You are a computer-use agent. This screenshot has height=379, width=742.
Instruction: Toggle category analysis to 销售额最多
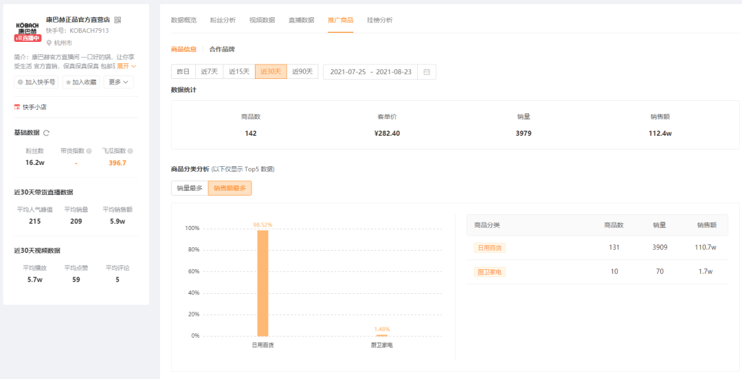[230, 188]
